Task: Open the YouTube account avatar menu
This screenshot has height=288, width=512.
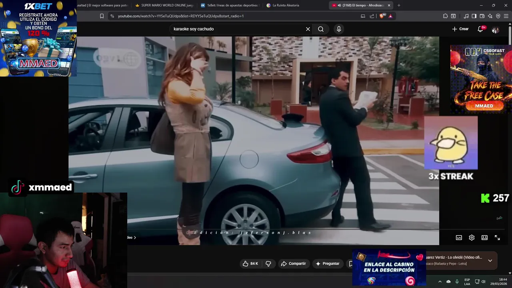Action: [495, 30]
